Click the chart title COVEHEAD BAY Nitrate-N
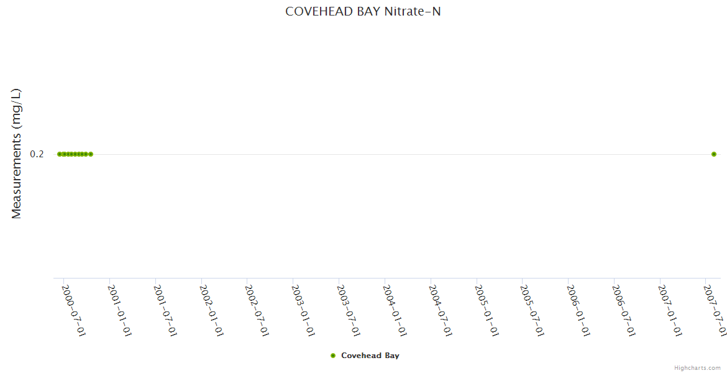The image size is (727, 373). [363, 11]
